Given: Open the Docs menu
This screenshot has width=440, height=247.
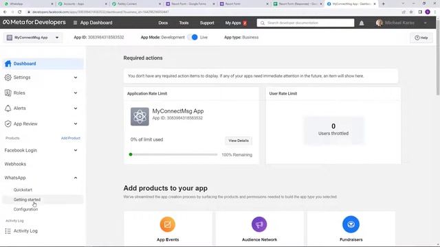Looking at the screenshot, I should (163, 23).
